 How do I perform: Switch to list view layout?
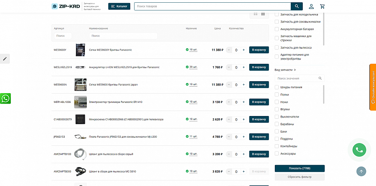pos(263,14)
